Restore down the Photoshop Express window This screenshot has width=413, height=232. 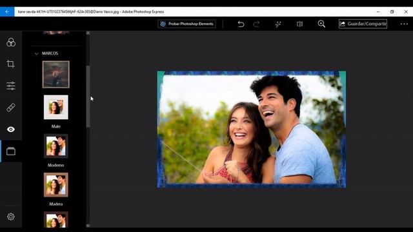click(x=392, y=12)
